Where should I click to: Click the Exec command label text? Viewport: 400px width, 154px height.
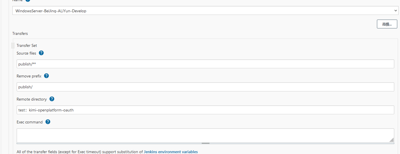pos(30,122)
